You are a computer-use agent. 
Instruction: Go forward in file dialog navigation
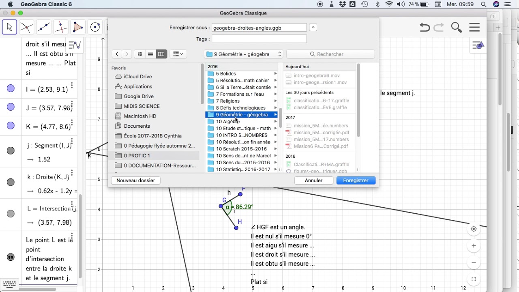click(x=127, y=54)
